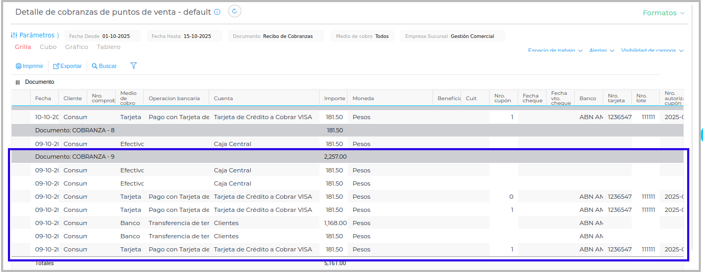Screen dimensions: 703x272
Task: Click the funnel filter icon
Action: point(134,66)
